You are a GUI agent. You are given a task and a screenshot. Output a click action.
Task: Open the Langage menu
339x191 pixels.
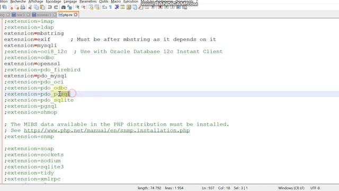[x=70, y=2]
